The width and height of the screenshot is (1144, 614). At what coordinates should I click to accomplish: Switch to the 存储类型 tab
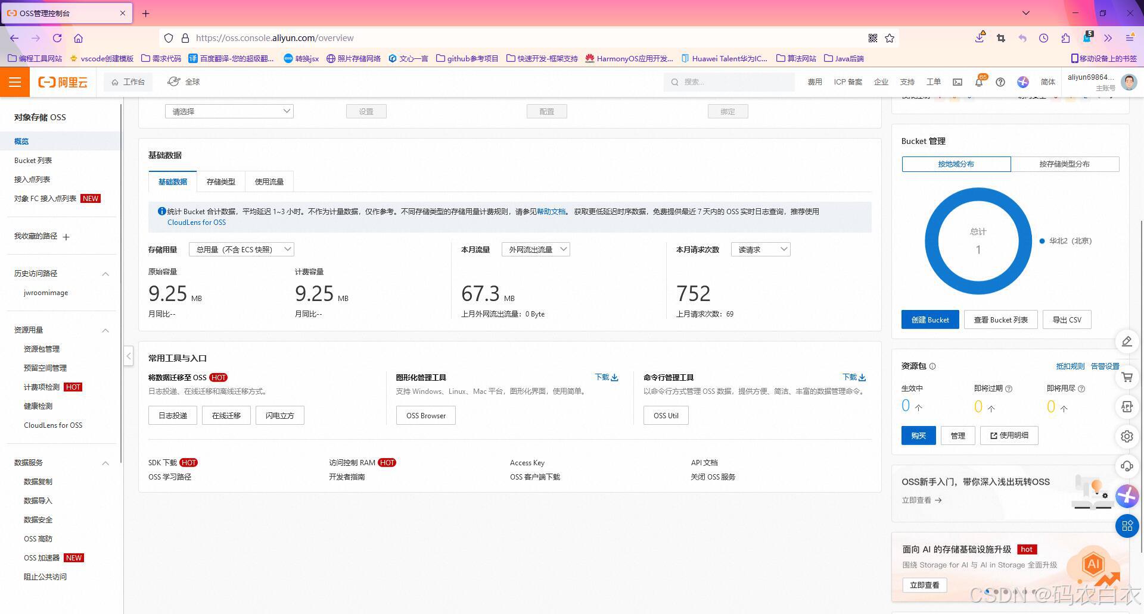(x=221, y=181)
